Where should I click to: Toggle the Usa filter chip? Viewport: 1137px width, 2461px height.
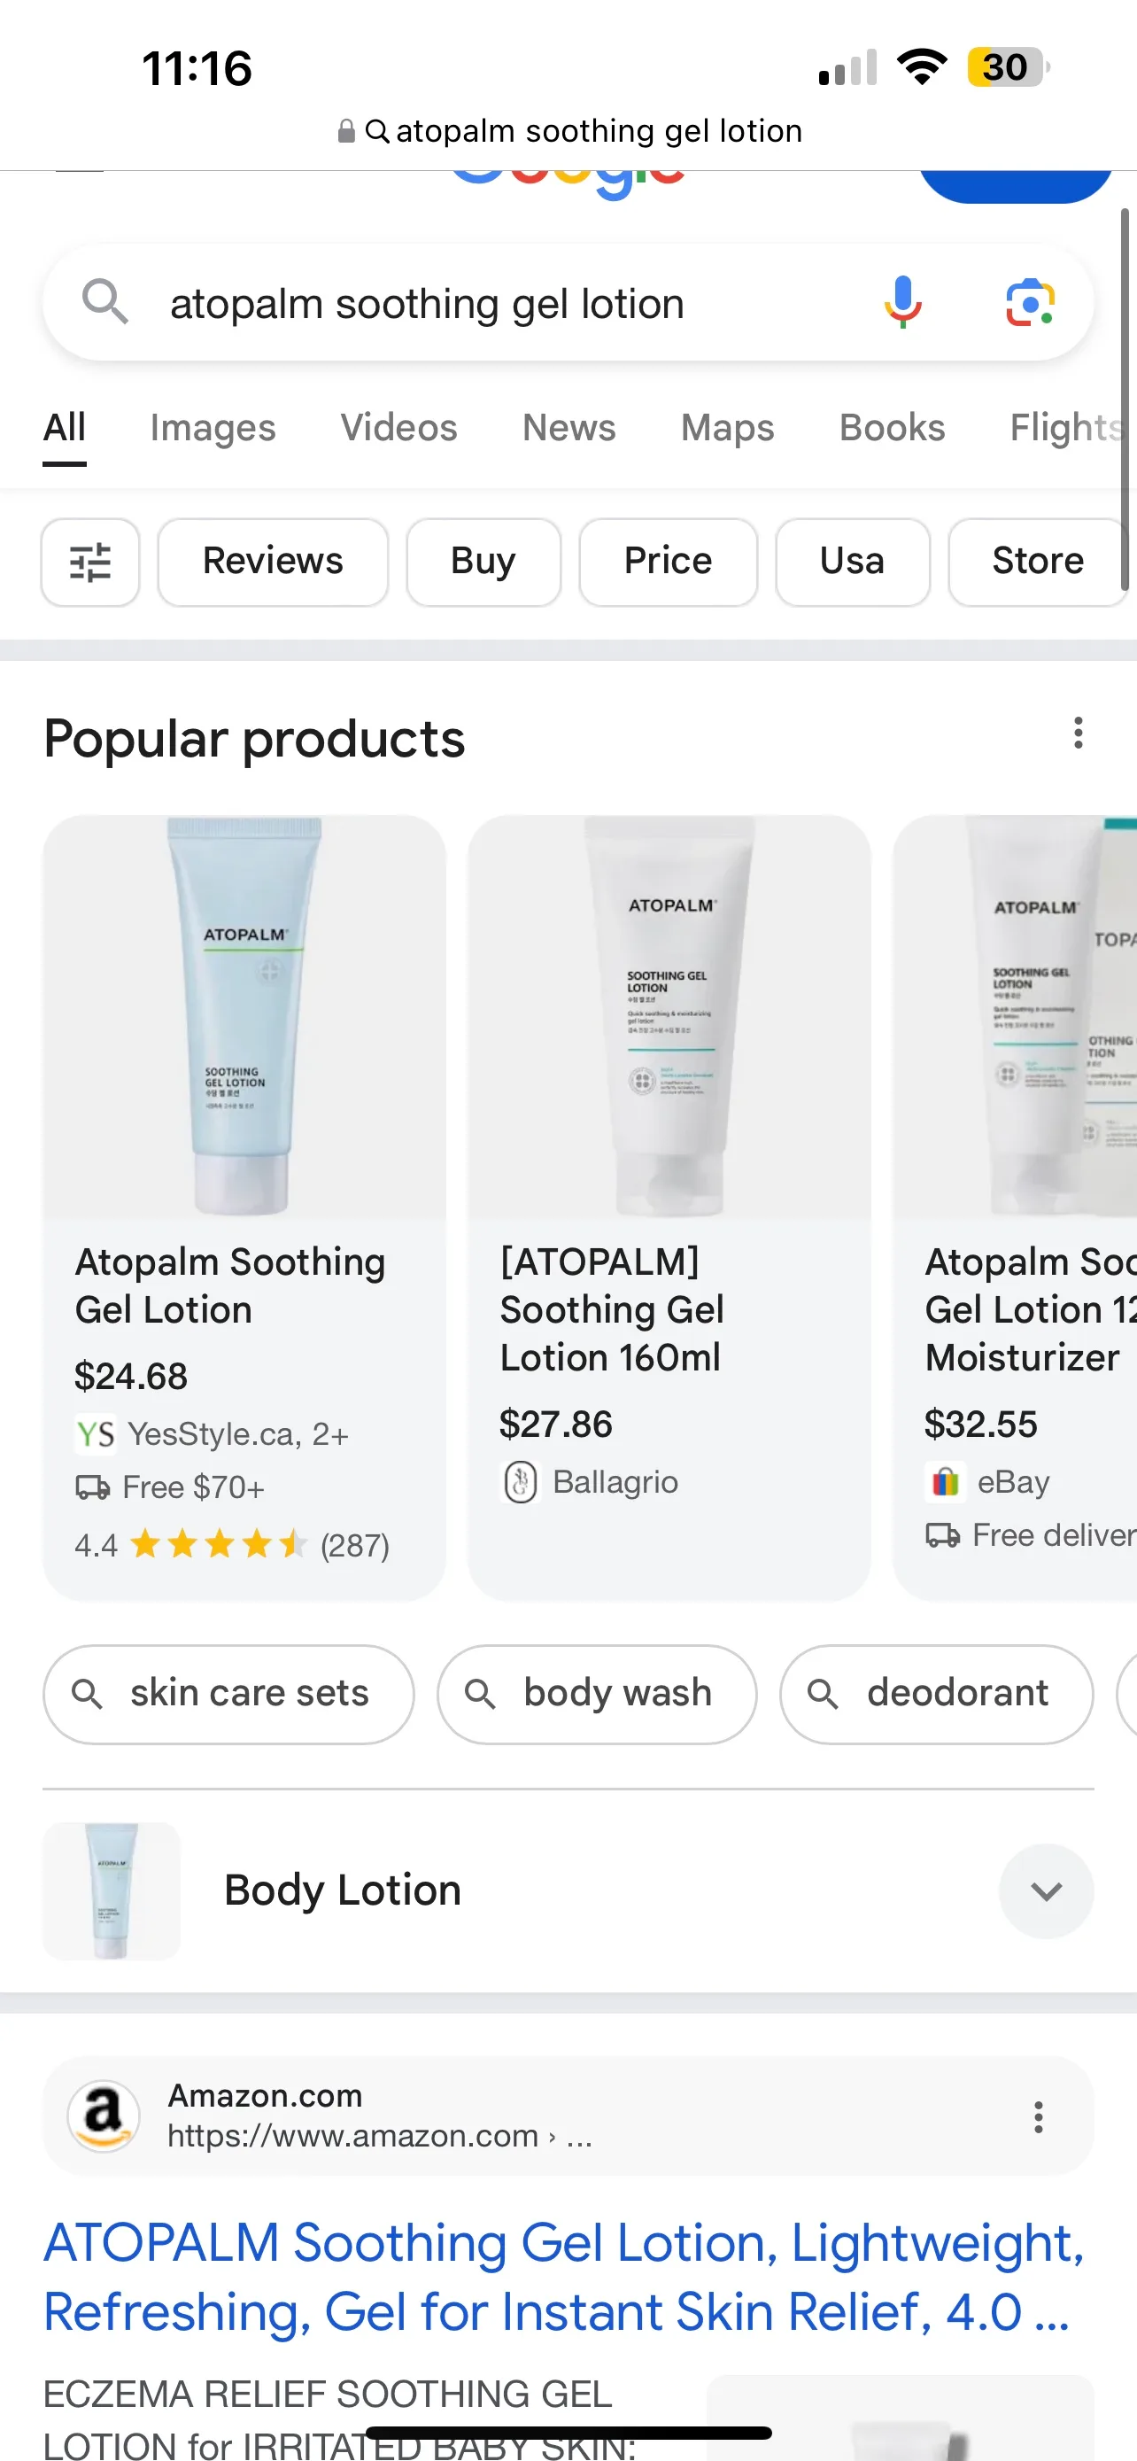tap(852, 562)
